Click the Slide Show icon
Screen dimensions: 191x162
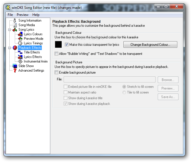tap(15, 66)
